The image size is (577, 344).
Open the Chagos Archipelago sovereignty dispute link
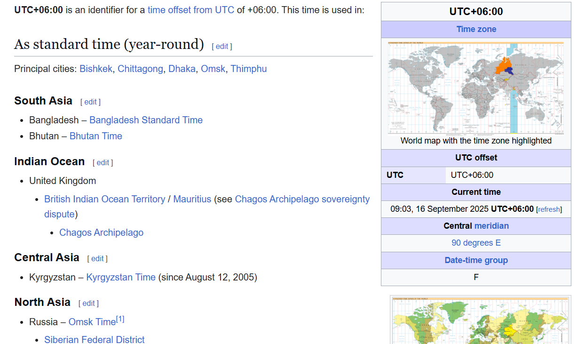302,199
